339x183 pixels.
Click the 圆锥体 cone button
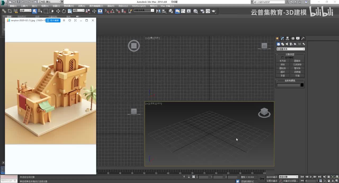297,61
